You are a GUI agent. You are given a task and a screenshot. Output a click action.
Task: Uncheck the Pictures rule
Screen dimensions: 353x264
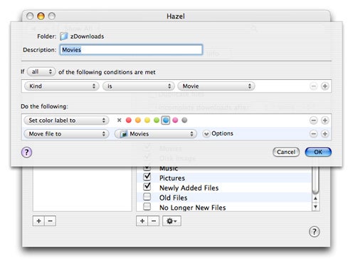[147, 177]
